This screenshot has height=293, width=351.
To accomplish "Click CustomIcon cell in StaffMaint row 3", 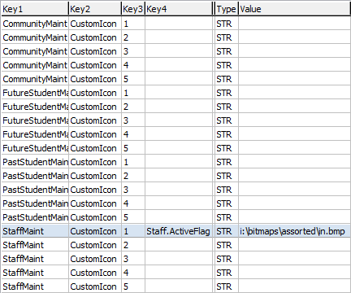I will point(95,259).
